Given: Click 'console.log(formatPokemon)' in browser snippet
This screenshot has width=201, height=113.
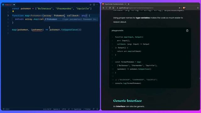Looking at the screenshot, I should [x=128, y=83].
